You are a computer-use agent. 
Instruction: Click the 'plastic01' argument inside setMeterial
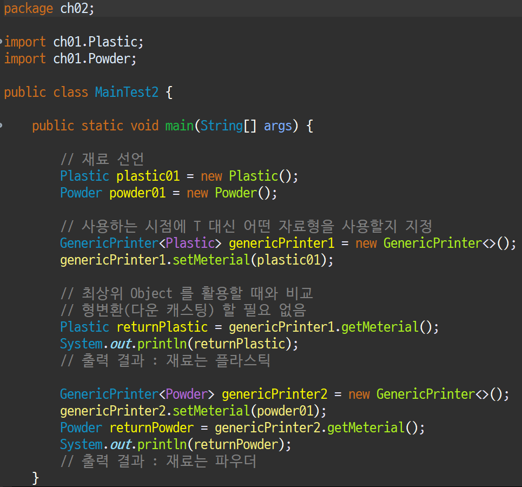tap(289, 260)
